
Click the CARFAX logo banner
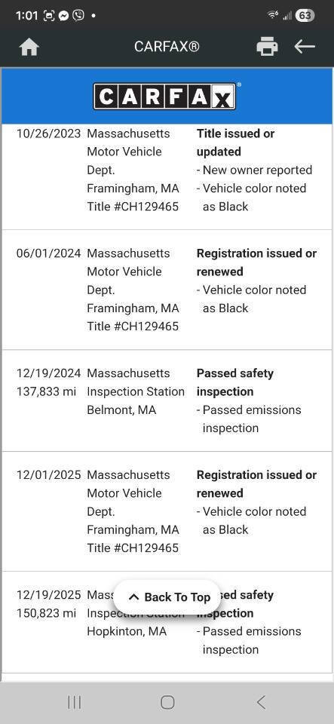(167, 96)
